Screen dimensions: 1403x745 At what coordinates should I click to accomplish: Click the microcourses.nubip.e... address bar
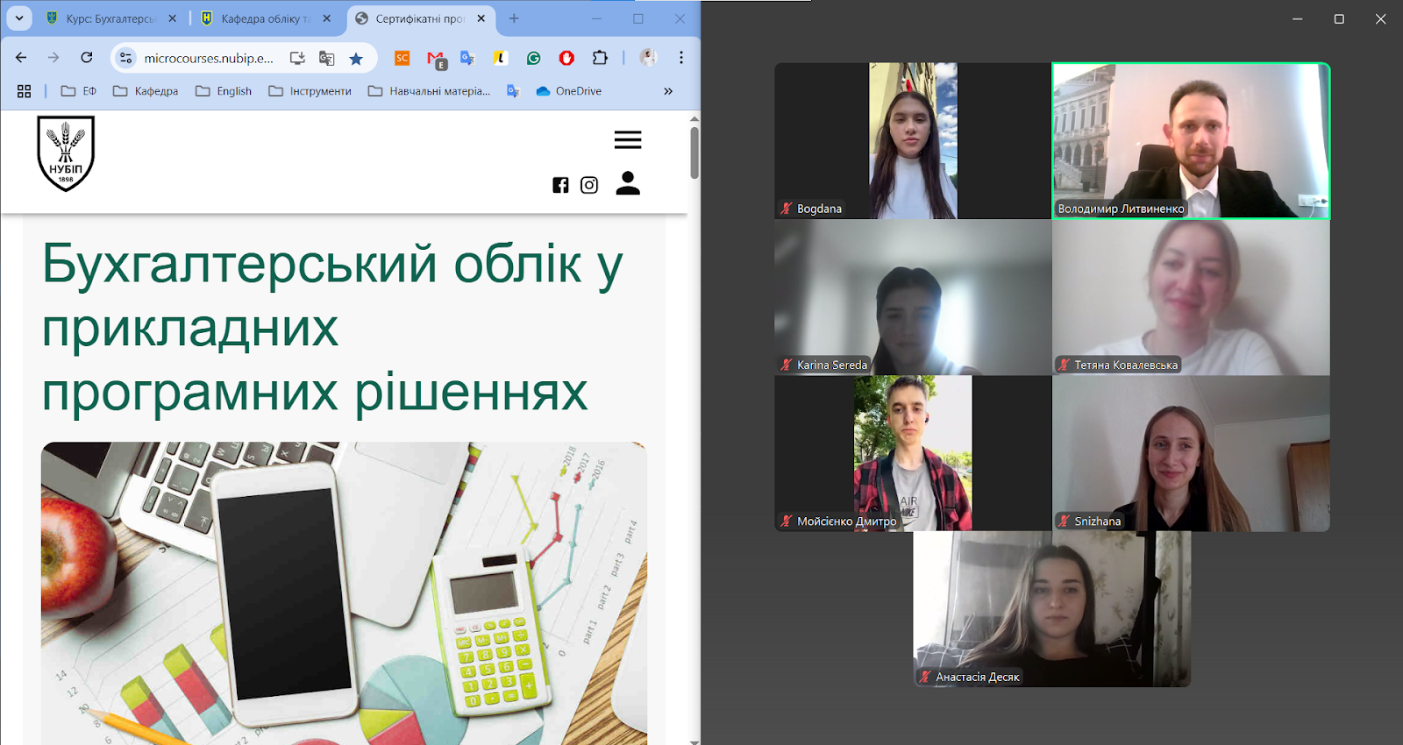[x=209, y=58]
